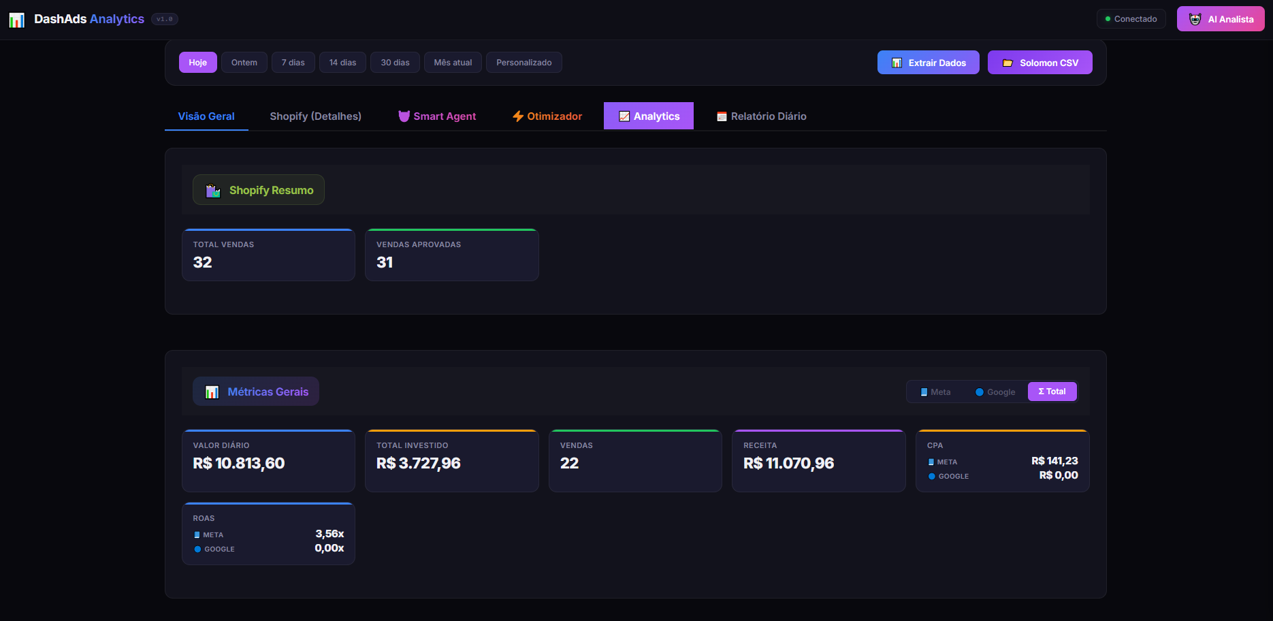
Task: Click the CPA card label
Action: [935, 445]
